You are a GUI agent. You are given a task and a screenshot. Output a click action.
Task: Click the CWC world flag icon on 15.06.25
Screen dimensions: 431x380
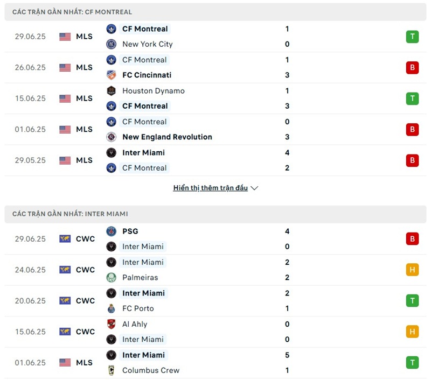[x=65, y=332]
